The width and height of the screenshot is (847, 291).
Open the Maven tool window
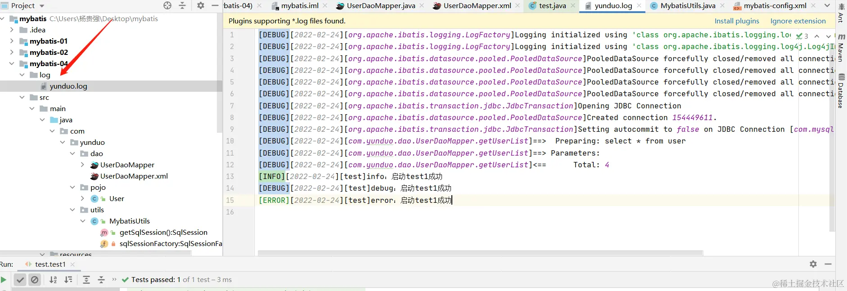point(841,48)
